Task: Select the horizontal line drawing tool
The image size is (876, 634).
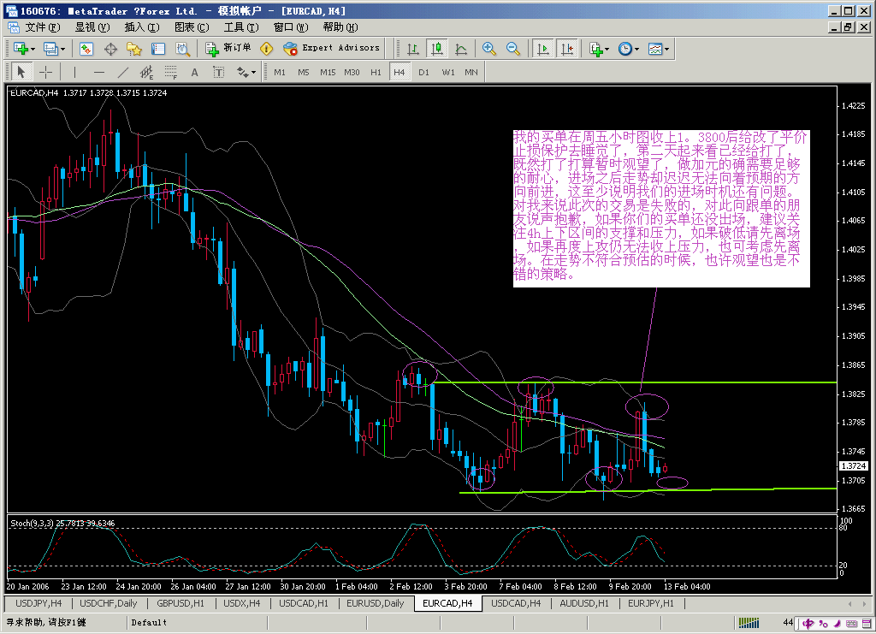Action: (98, 72)
